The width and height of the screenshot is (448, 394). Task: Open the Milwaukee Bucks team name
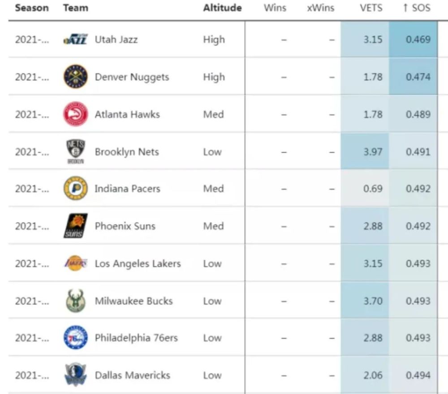coord(134,301)
